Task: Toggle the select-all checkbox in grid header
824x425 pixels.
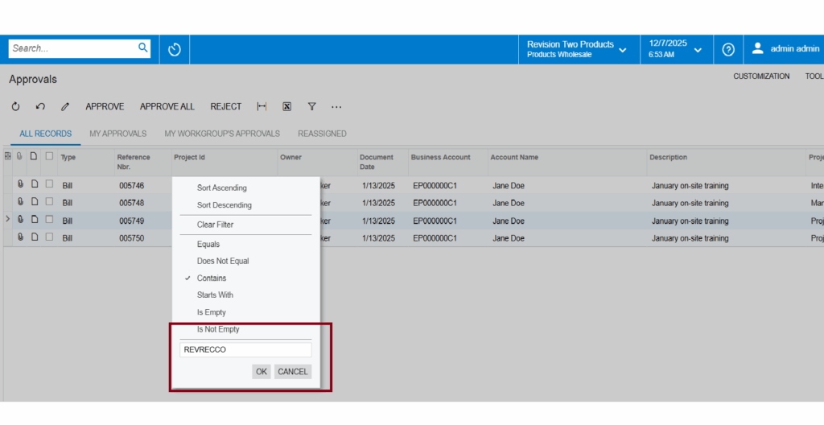Action: (49, 157)
